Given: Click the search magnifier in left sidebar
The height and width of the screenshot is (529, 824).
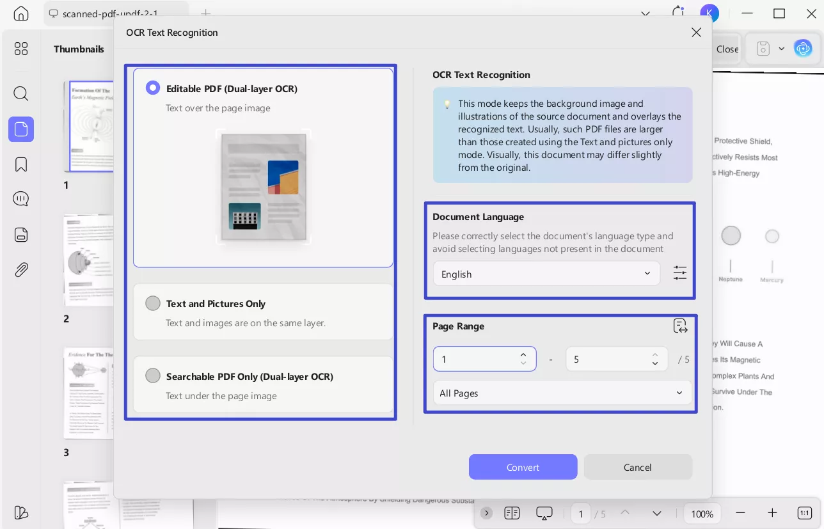Looking at the screenshot, I should pyautogui.click(x=21, y=94).
